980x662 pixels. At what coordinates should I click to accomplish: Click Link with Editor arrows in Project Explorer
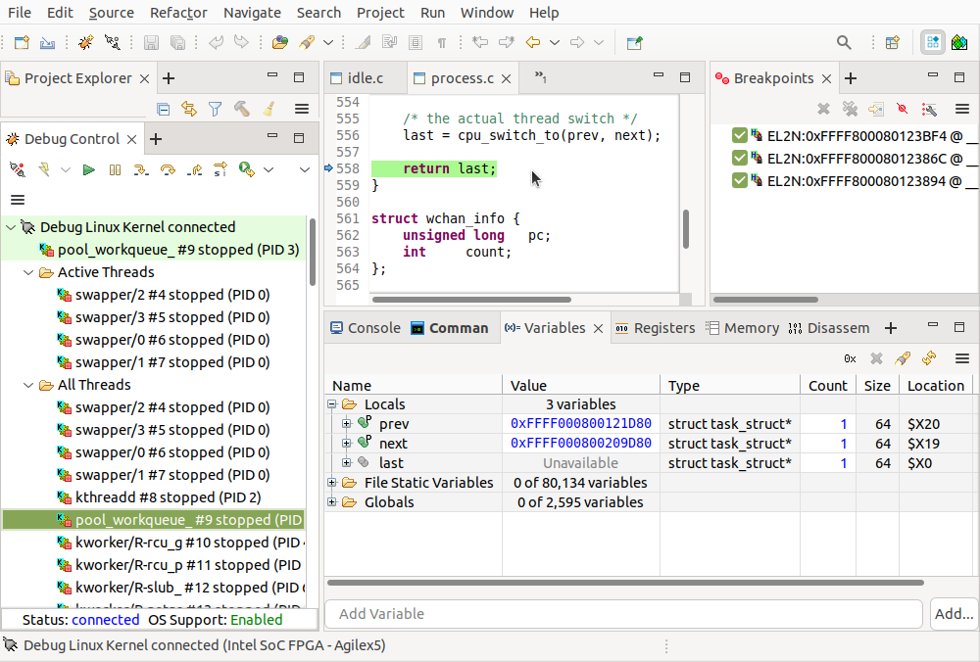(189, 110)
